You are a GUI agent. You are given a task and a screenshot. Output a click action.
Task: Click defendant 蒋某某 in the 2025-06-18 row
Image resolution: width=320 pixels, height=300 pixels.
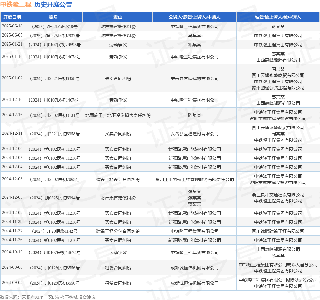tap(278, 27)
